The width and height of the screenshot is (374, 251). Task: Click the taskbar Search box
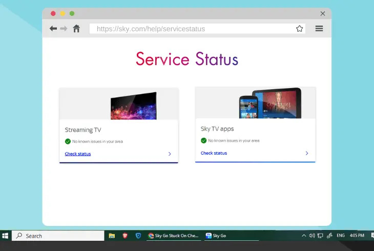58,236
